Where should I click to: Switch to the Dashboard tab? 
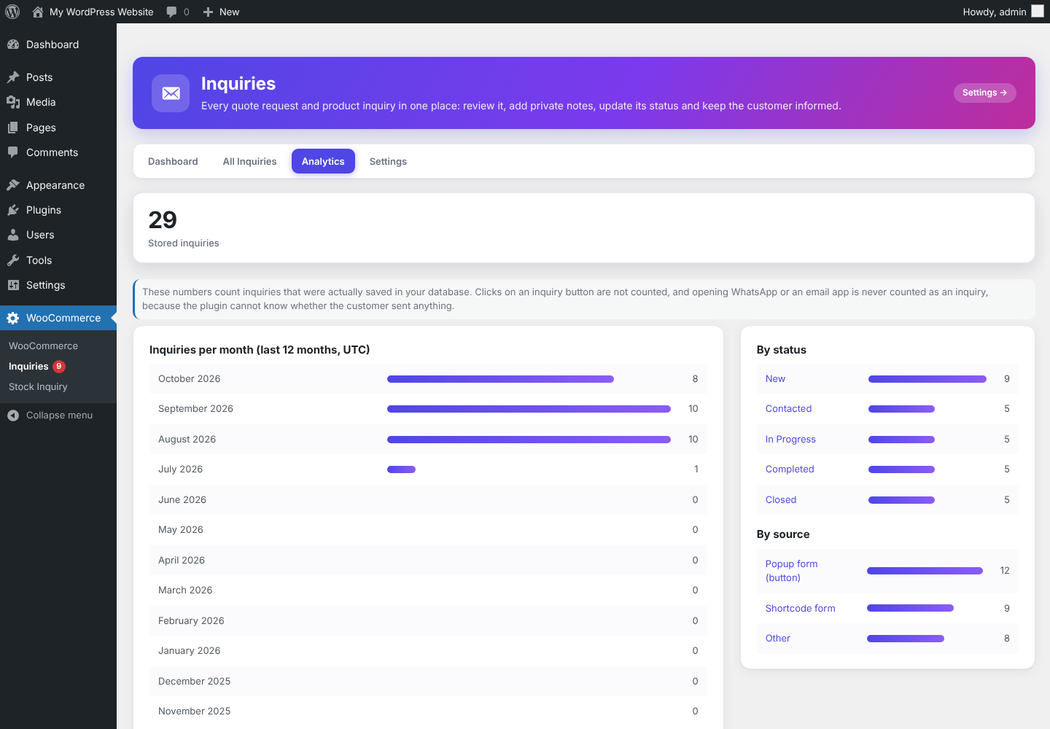tap(173, 161)
